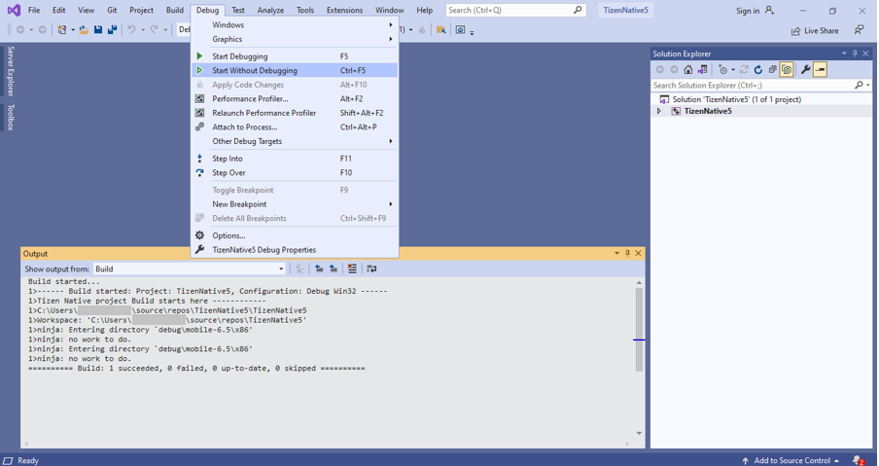The height and width of the screenshot is (466, 879).
Task: Toggle Show All Files in Solution Explorer
Action: coord(787,70)
